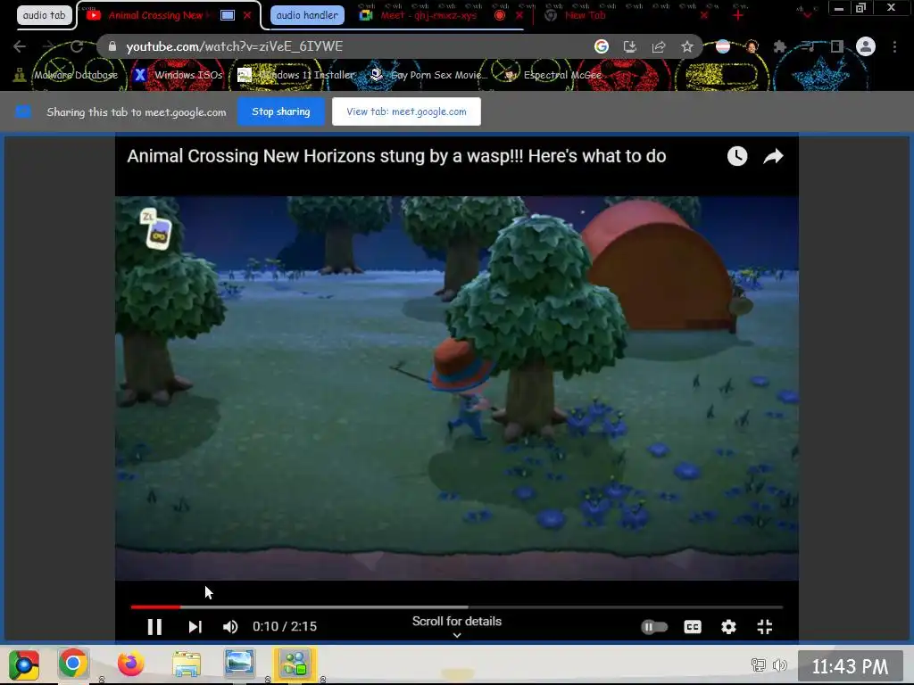Skip to the next video
Screen dimensions: 914x685
pyautogui.click(x=195, y=627)
